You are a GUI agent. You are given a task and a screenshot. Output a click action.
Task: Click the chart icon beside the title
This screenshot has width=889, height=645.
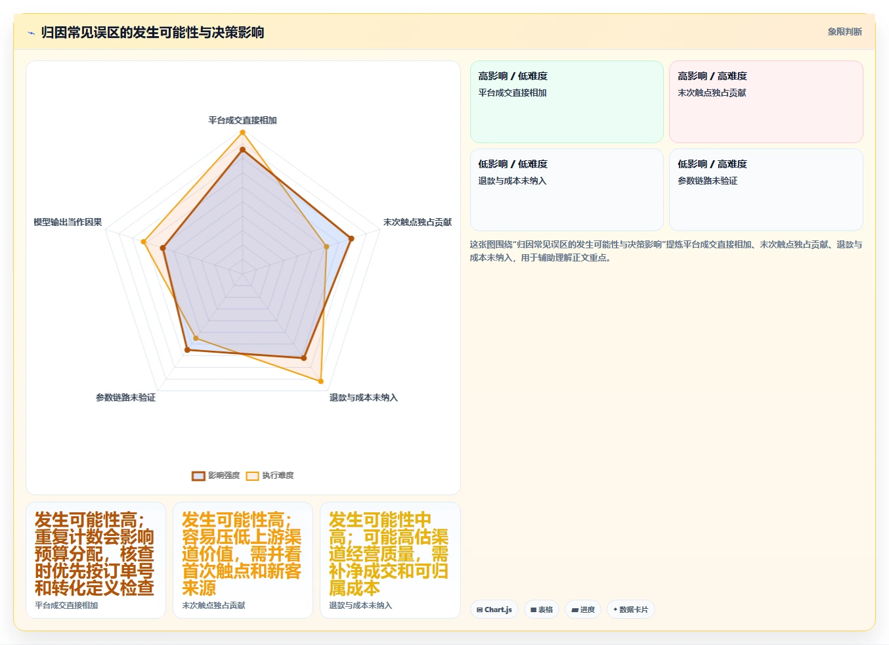click(31, 33)
